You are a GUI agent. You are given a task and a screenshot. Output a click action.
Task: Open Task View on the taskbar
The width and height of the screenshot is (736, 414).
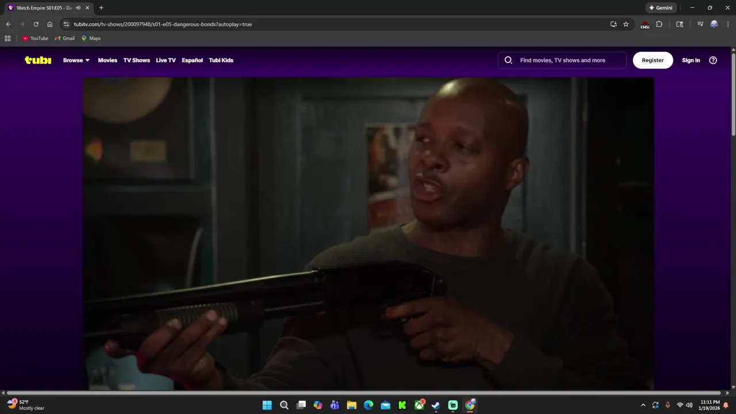(x=301, y=405)
